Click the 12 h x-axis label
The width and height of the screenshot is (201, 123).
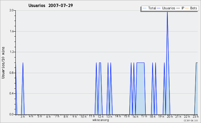[100, 117]
